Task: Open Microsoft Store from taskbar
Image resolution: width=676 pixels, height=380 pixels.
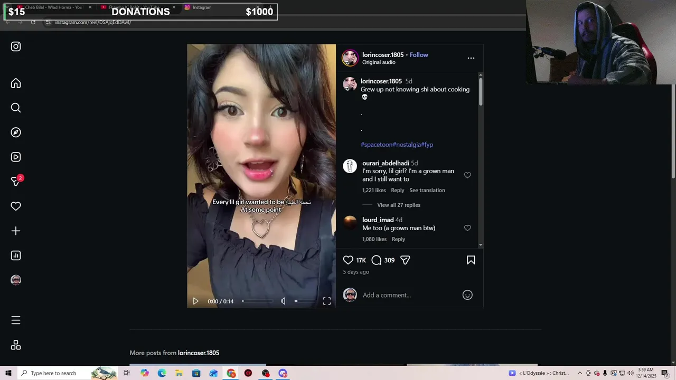Action: [x=196, y=373]
